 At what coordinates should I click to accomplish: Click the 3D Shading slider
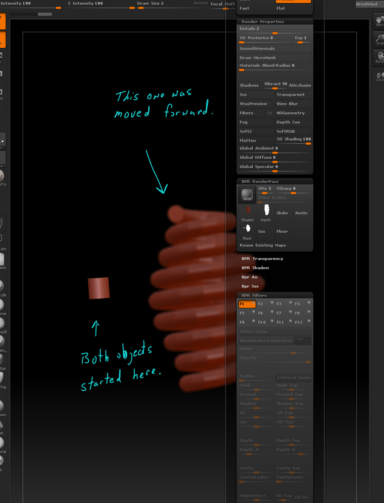tap(293, 141)
